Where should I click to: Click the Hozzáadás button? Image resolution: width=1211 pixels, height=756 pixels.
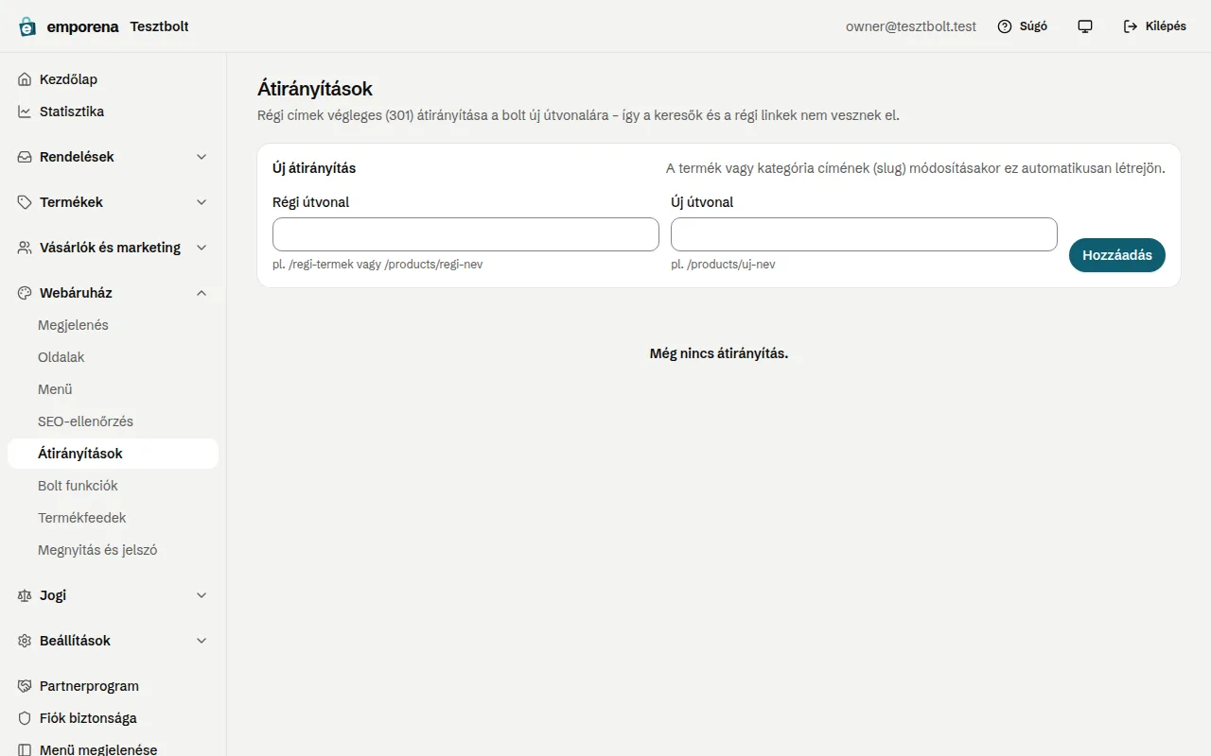[x=1117, y=255]
